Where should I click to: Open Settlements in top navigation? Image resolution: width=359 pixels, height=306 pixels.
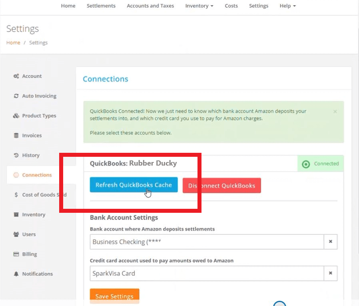(101, 6)
